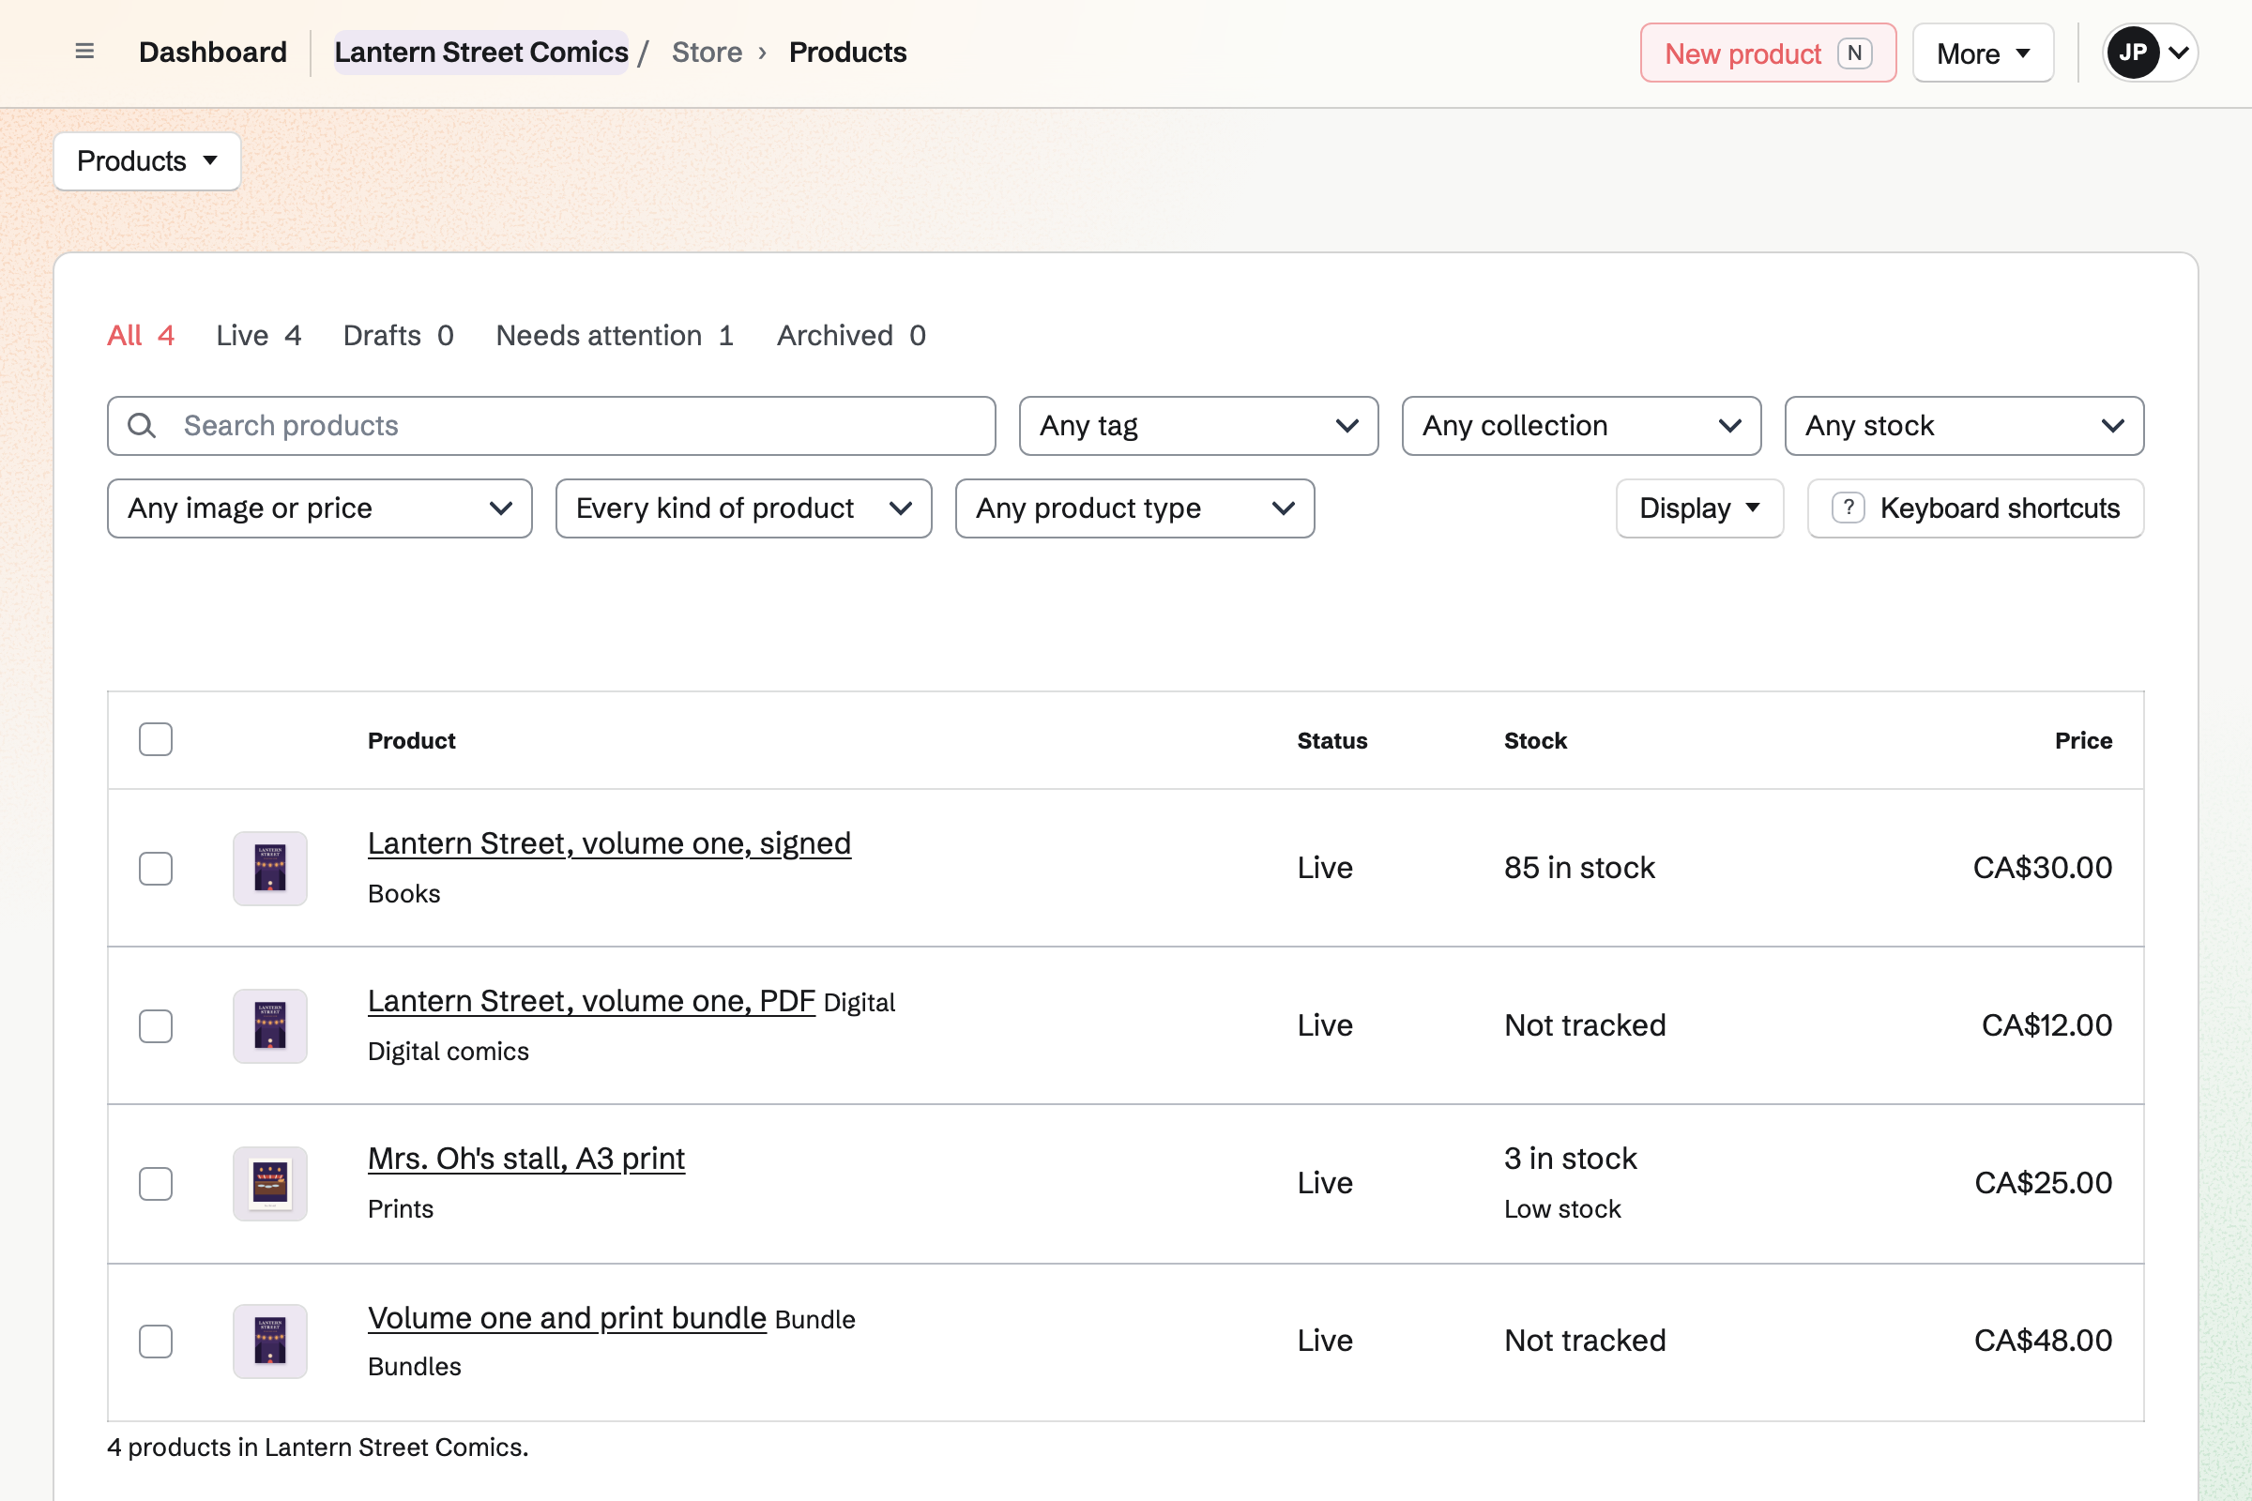Open the signed volume one thumbnail
Viewport: 2252px width, 1501px height.
click(270, 869)
